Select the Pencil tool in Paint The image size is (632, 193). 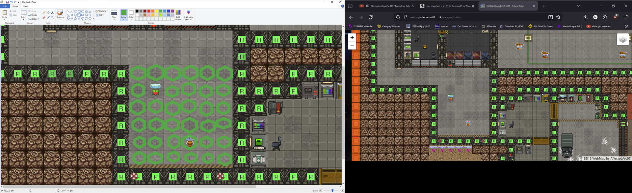44,13
